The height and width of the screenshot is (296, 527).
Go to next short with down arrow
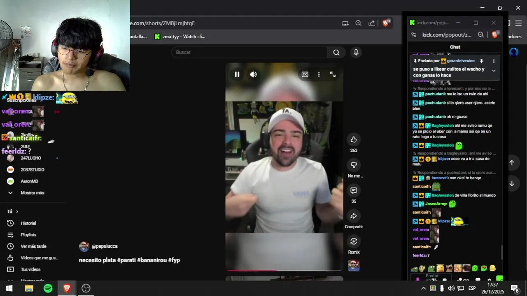tap(512, 183)
